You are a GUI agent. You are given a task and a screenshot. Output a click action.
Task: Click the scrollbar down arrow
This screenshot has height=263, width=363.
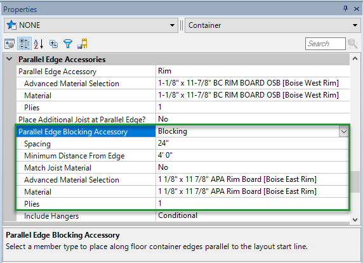(355, 220)
